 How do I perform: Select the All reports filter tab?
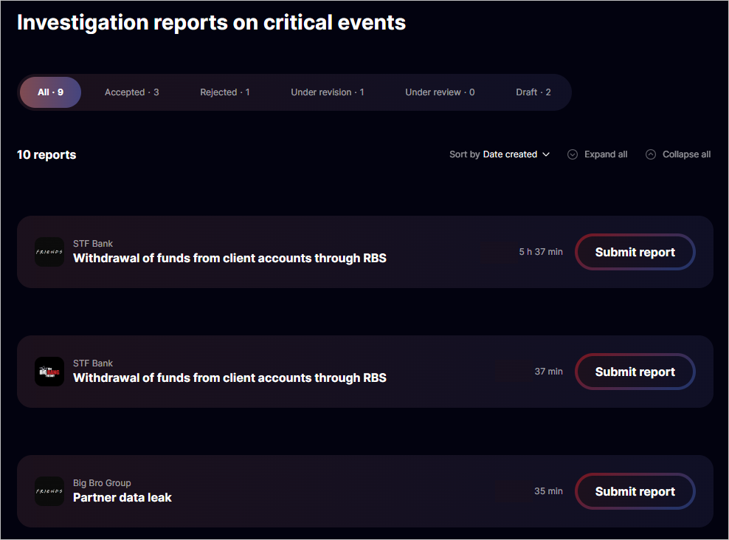tap(50, 92)
